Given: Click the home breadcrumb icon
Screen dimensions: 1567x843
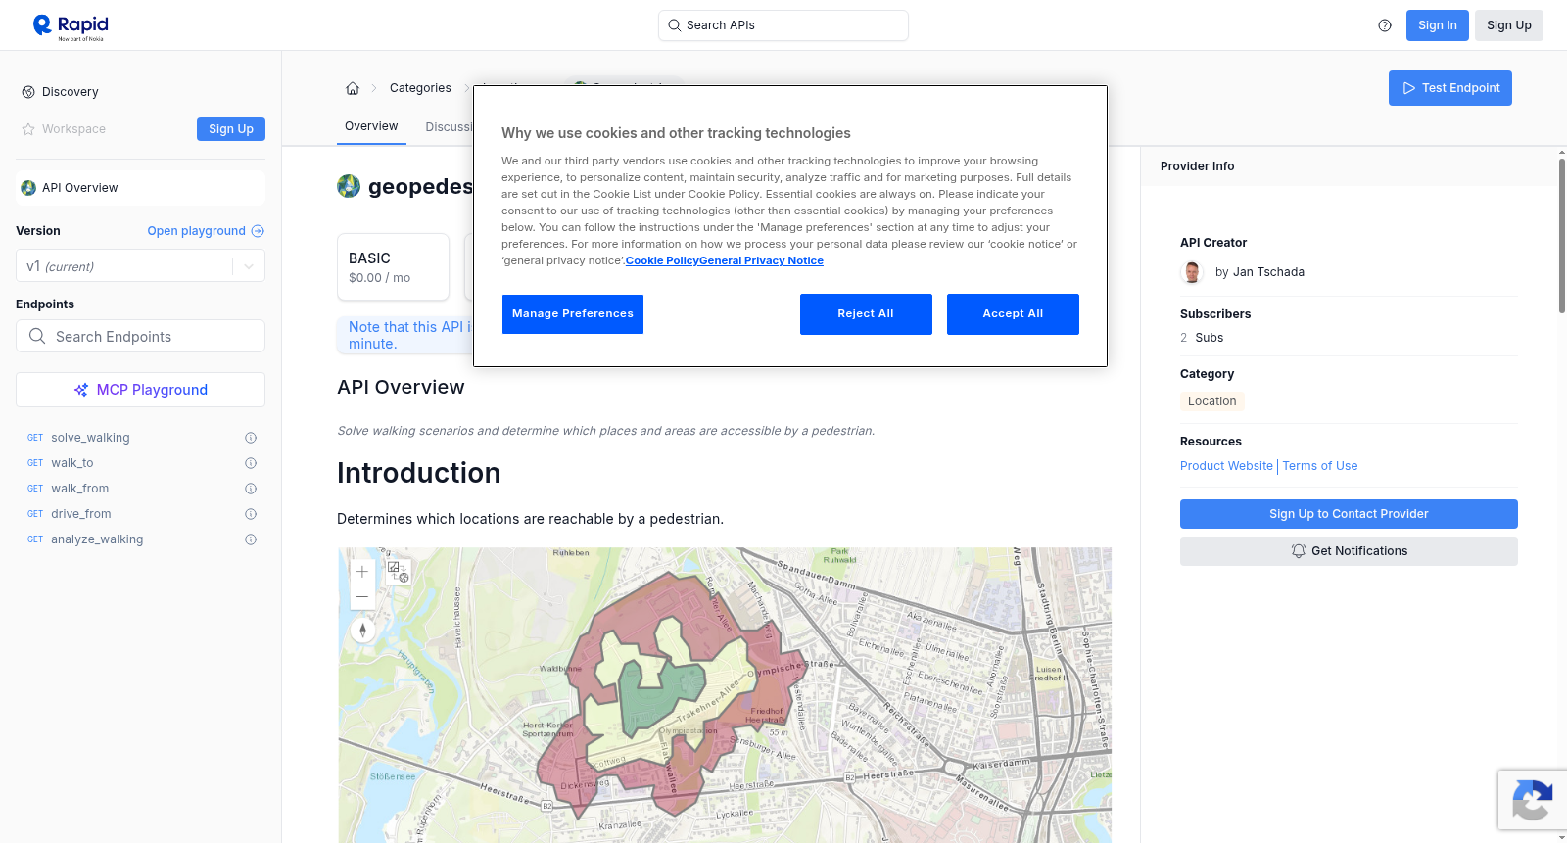Looking at the screenshot, I should coord(353,88).
